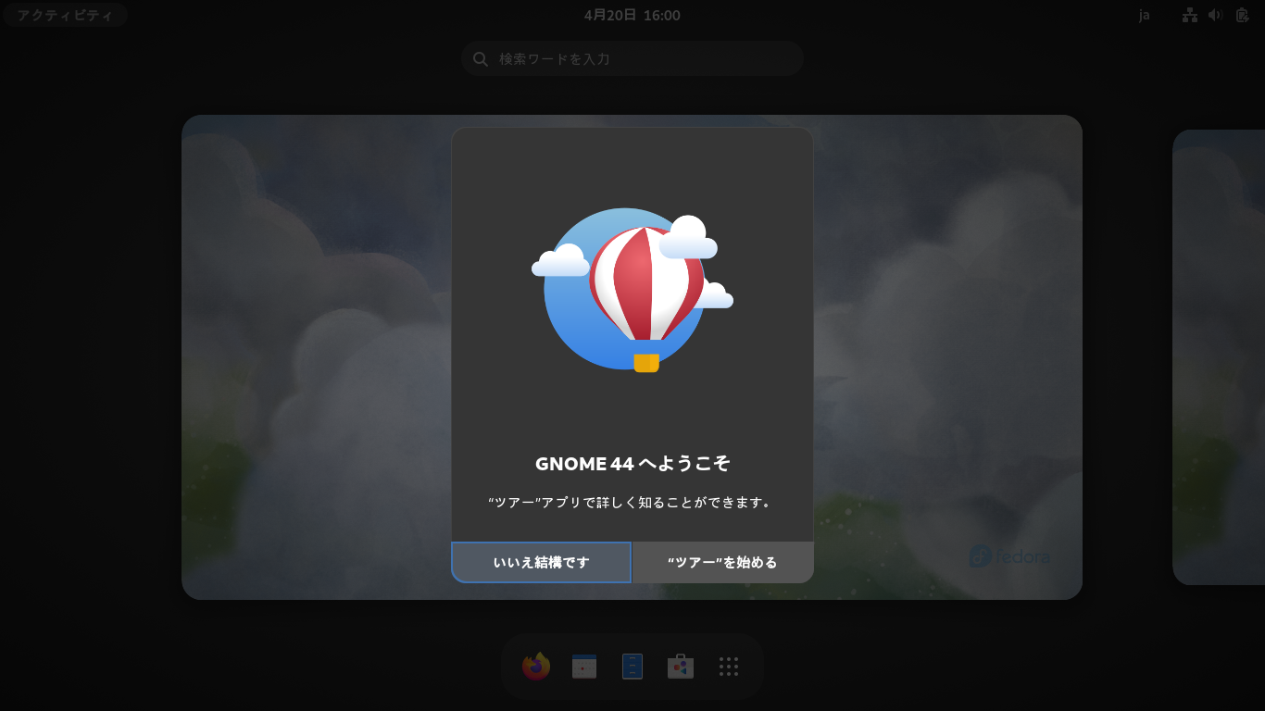Launch the Calendar app in dock
This screenshot has height=711, width=1265.
tap(584, 667)
